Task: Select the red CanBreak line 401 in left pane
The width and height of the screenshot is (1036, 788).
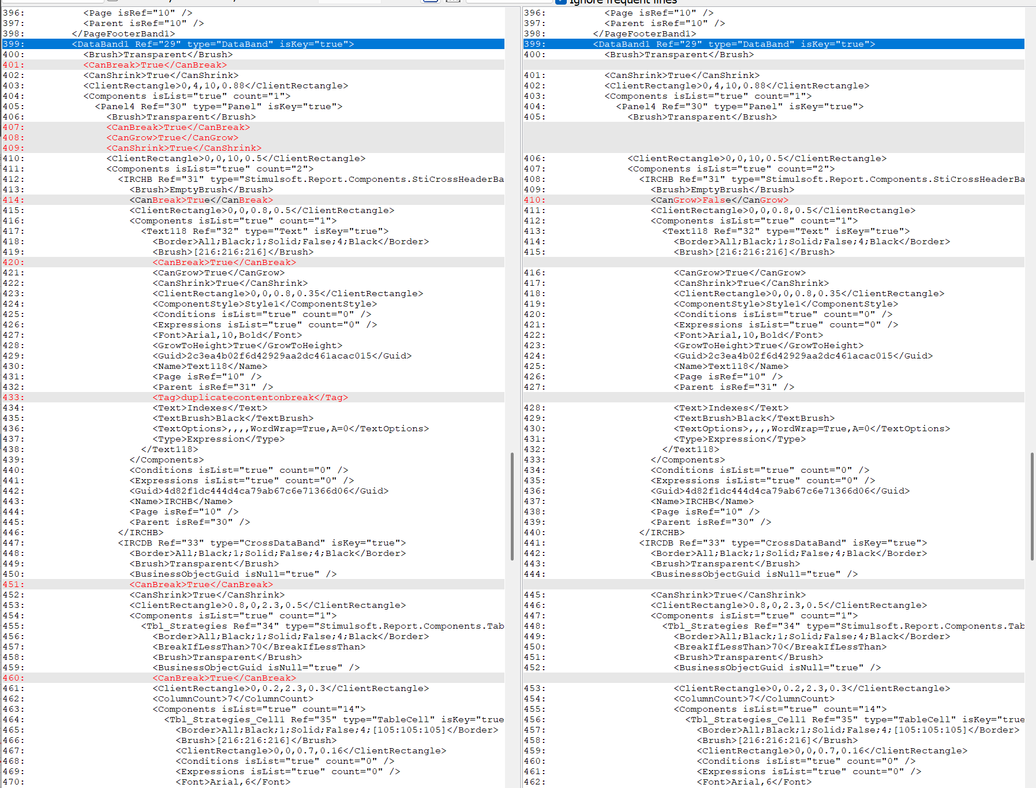Action: click(156, 65)
